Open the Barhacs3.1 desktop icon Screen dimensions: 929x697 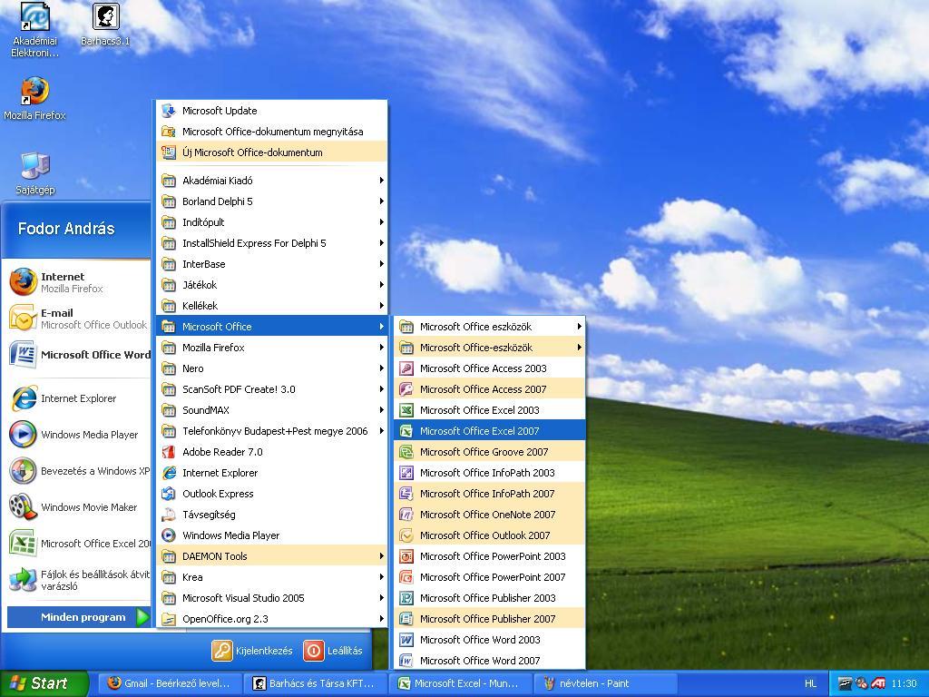click(106, 16)
